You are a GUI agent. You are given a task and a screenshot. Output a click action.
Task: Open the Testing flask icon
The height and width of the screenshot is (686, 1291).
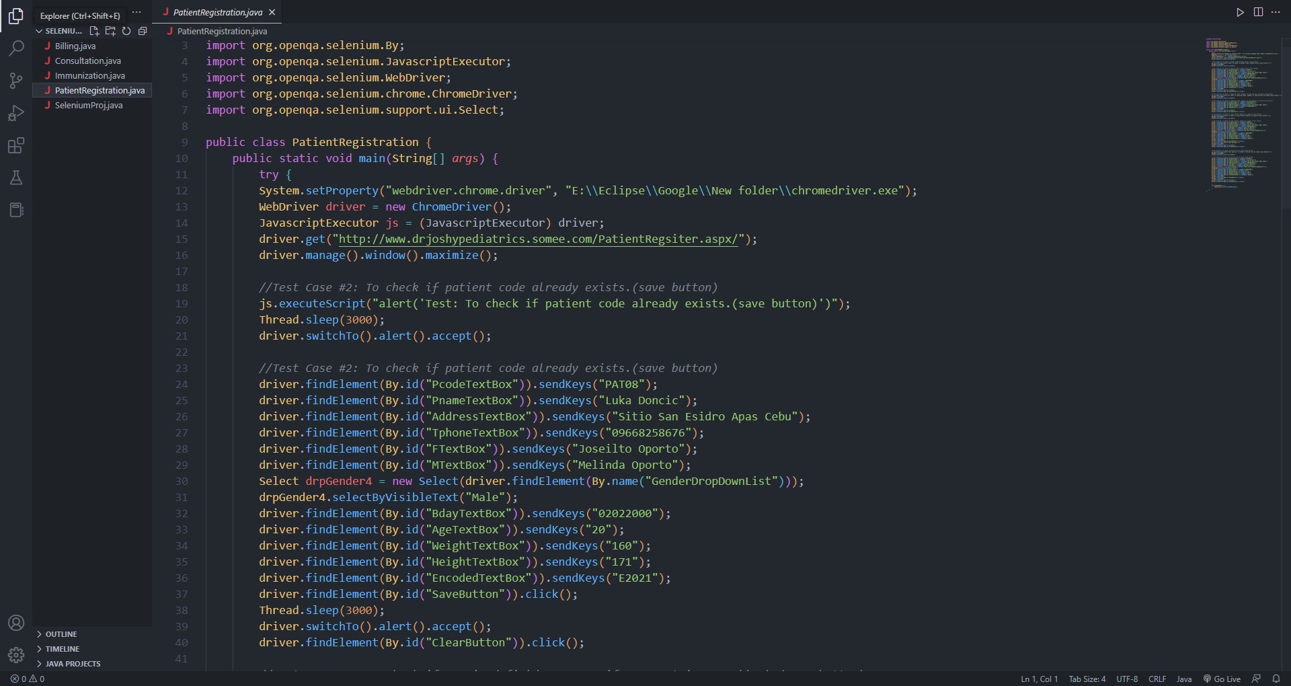(x=16, y=178)
